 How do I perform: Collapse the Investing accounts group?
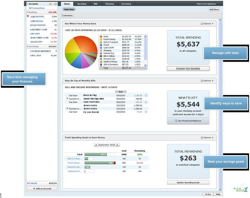click(x=28, y=47)
